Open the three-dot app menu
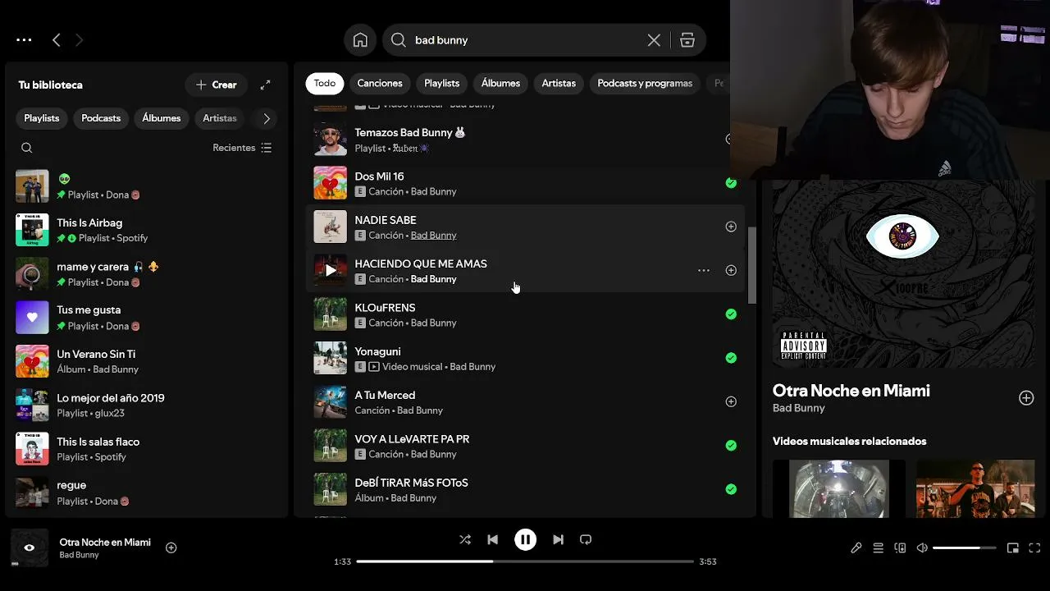The height and width of the screenshot is (591, 1050). (x=24, y=40)
